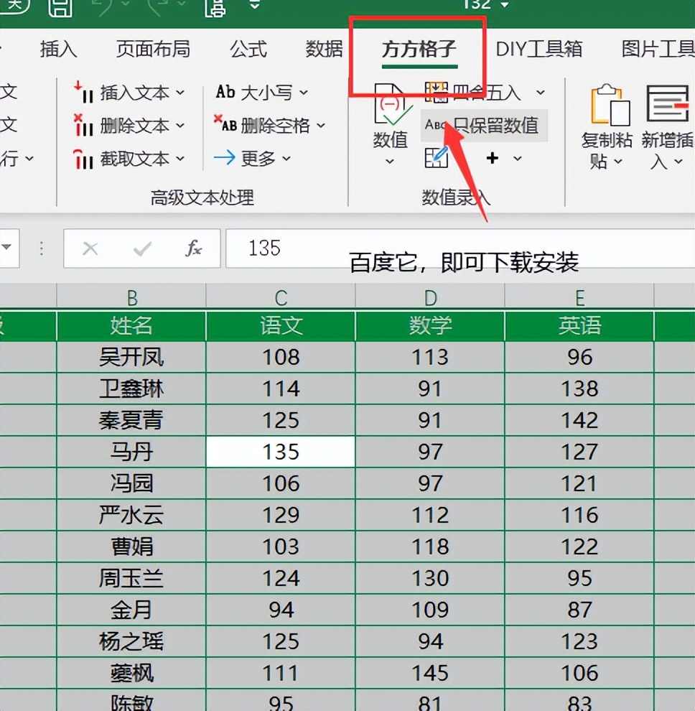This screenshot has height=711, width=695.
Task: Open the 页面布局 ribbon tab
Action: [x=153, y=49]
